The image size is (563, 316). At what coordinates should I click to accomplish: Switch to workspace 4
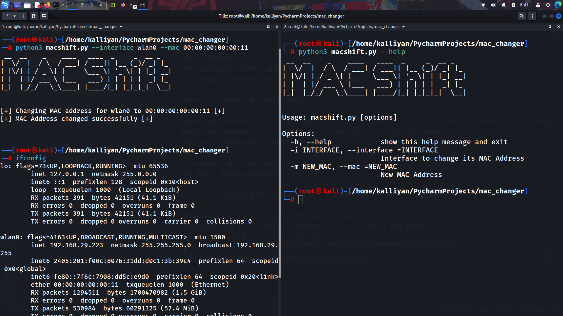tap(101, 5)
